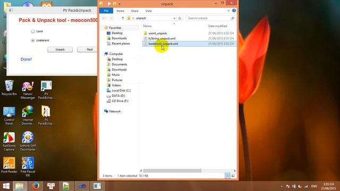This screenshot has height=191, width=340.
Task: Click the Unpack button
Action: coord(60,49)
